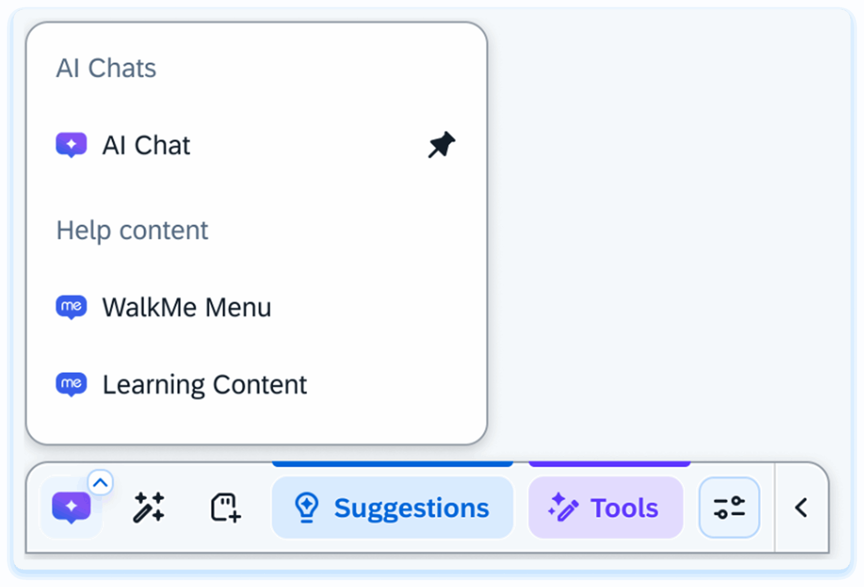864x587 pixels.
Task: Click the AI chat button in bottom toolbar
Action: pos(71,507)
